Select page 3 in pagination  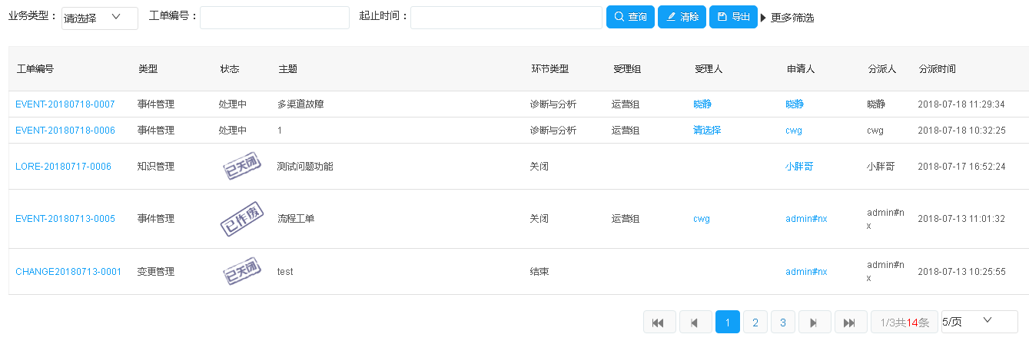click(783, 323)
